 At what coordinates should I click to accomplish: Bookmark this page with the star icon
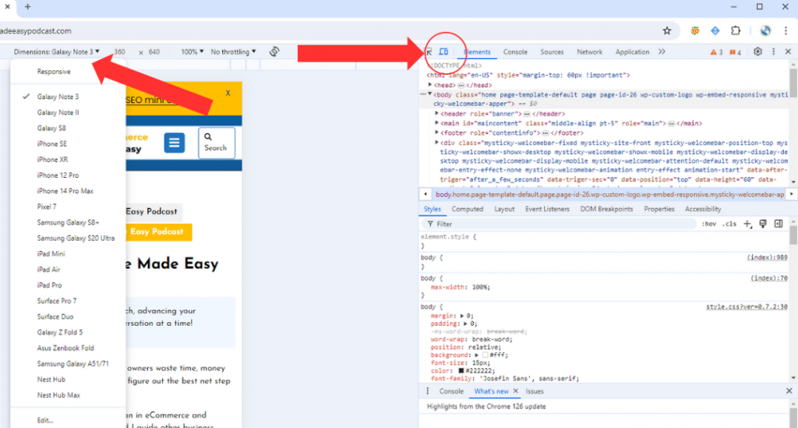[x=667, y=30]
